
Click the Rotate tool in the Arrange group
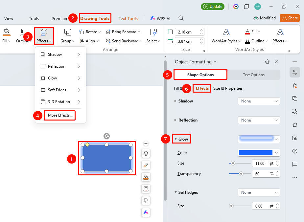(x=90, y=32)
